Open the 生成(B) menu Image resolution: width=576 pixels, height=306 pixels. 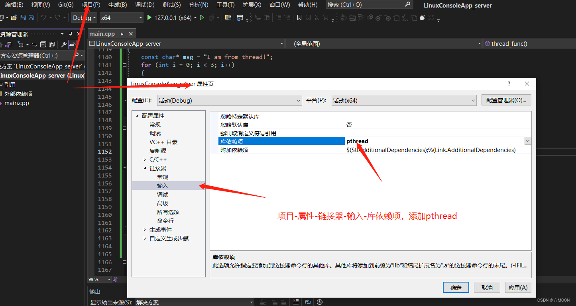click(118, 5)
